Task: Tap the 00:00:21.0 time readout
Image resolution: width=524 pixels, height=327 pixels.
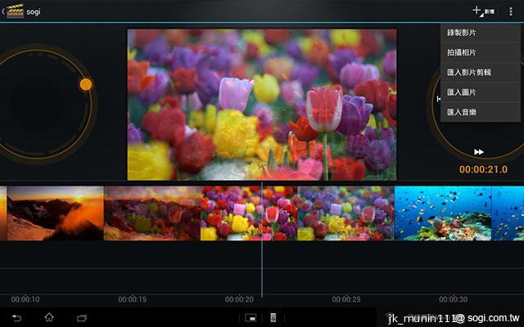Action: (483, 169)
